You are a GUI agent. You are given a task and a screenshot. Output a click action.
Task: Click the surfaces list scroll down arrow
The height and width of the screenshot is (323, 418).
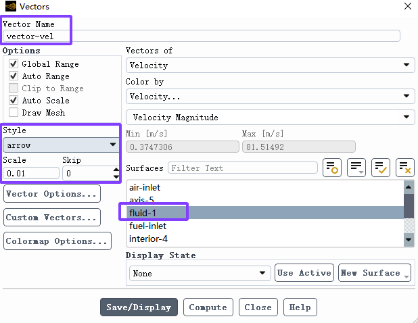tap(409, 240)
